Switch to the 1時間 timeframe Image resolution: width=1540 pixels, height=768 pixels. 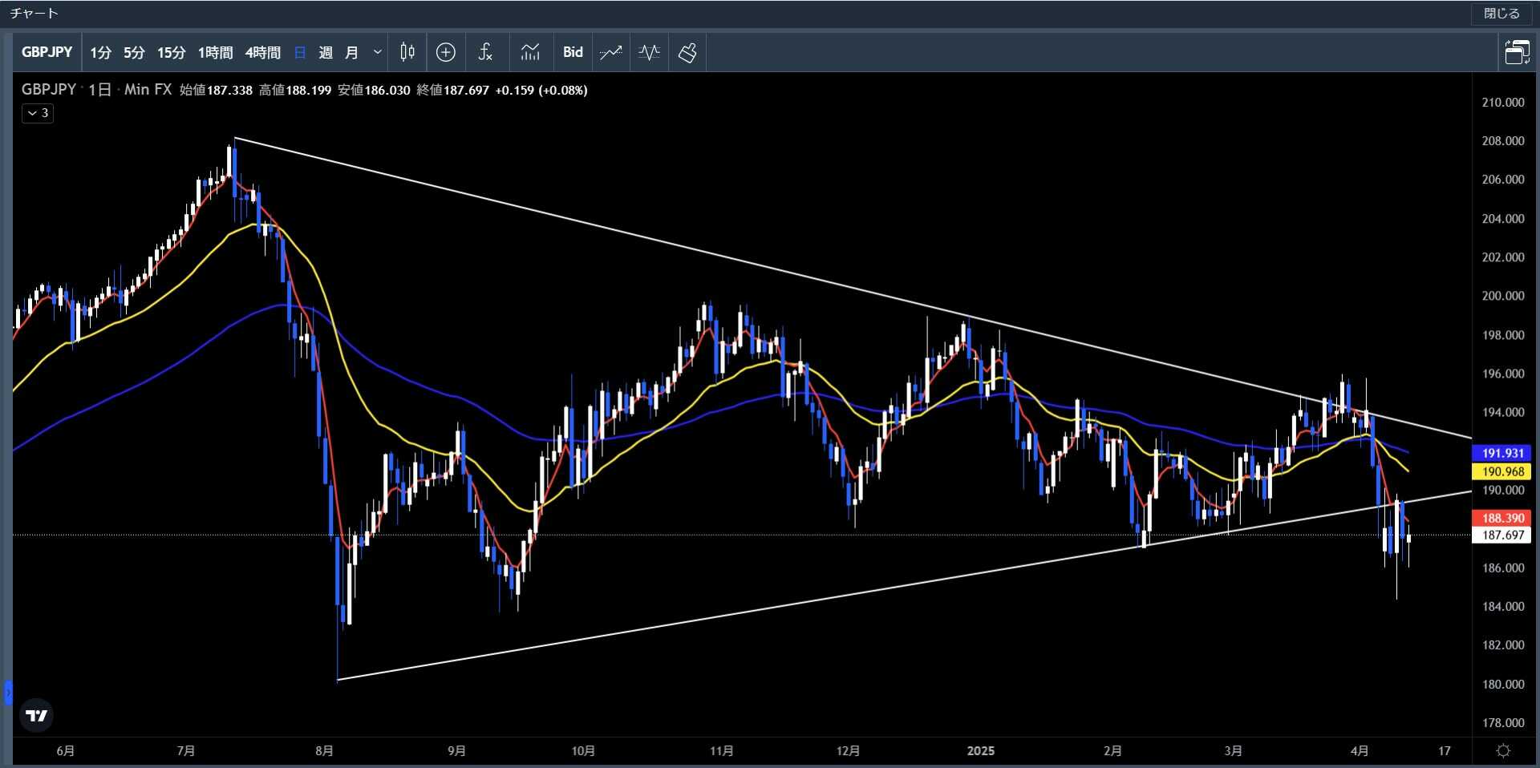(215, 52)
